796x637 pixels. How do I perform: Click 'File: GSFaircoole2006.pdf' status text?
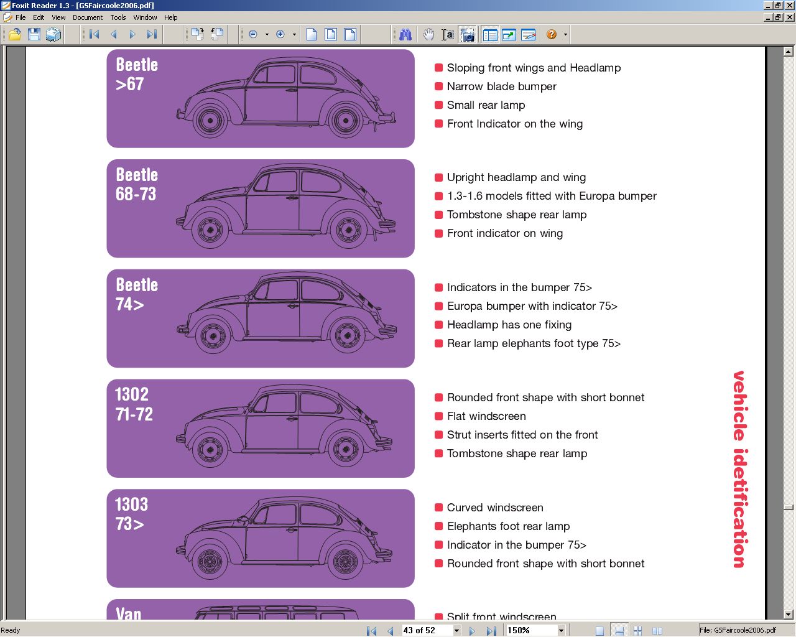pos(738,630)
